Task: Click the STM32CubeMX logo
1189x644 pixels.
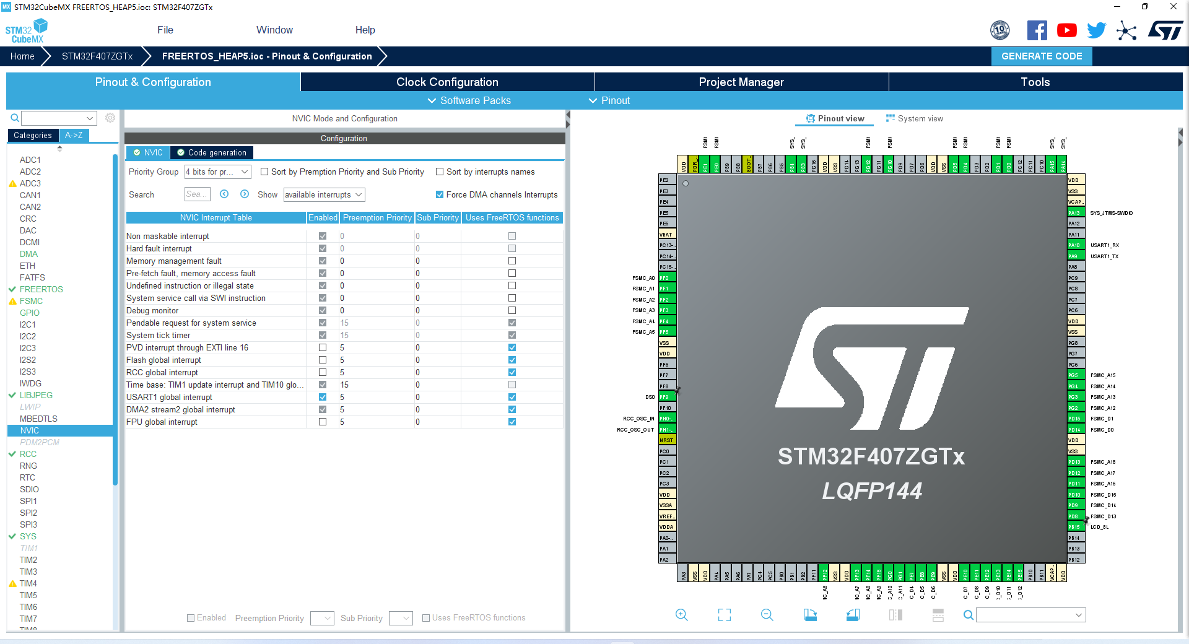Action: tap(27, 30)
